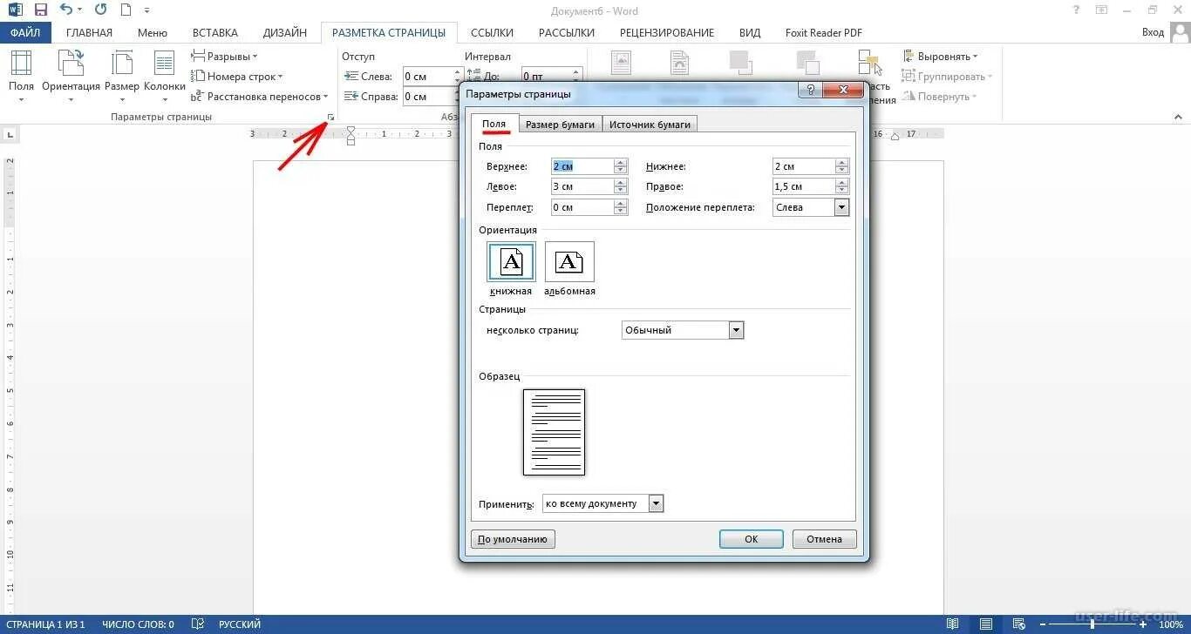Switch to the ВИД ribbon tab
Viewport: 1191px width, 634px height.
pyautogui.click(x=750, y=32)
